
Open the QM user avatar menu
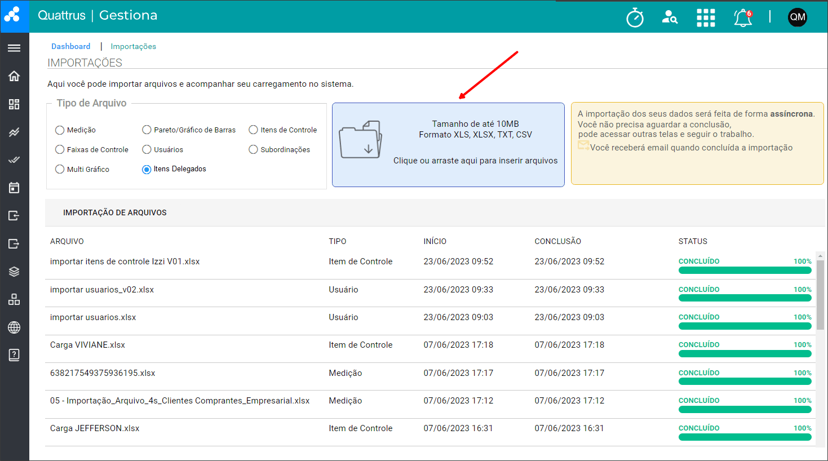click(797, 17)
